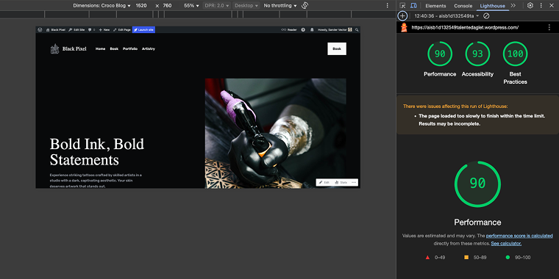Click the large Performance 90 gauge
559x279 pixels.
(x=477, y=184)
